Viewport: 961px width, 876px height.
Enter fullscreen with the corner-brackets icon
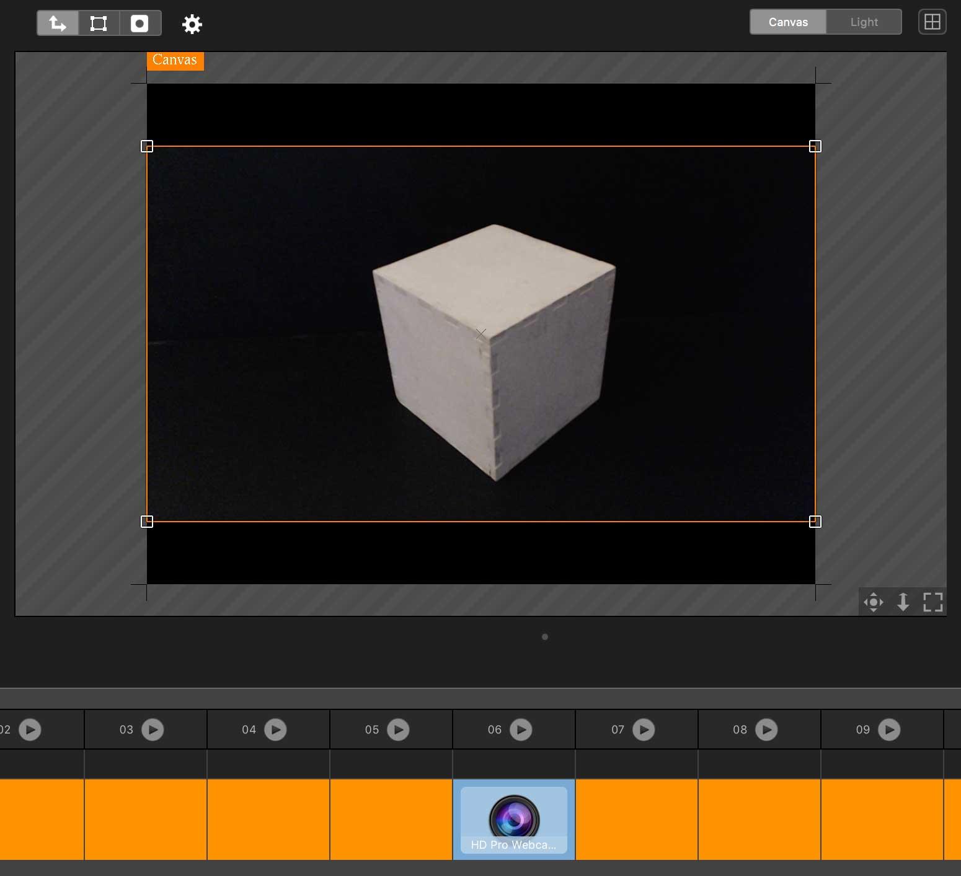(932, 602)
